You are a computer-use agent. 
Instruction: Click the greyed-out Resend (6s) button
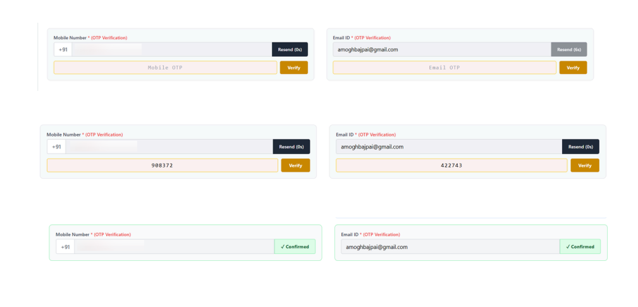click(x=568, y=49)
